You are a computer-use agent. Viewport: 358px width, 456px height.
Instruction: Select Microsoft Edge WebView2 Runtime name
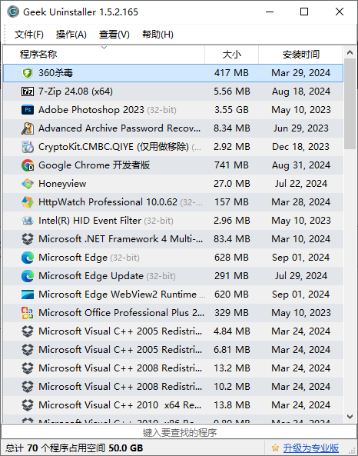(118, 295)
